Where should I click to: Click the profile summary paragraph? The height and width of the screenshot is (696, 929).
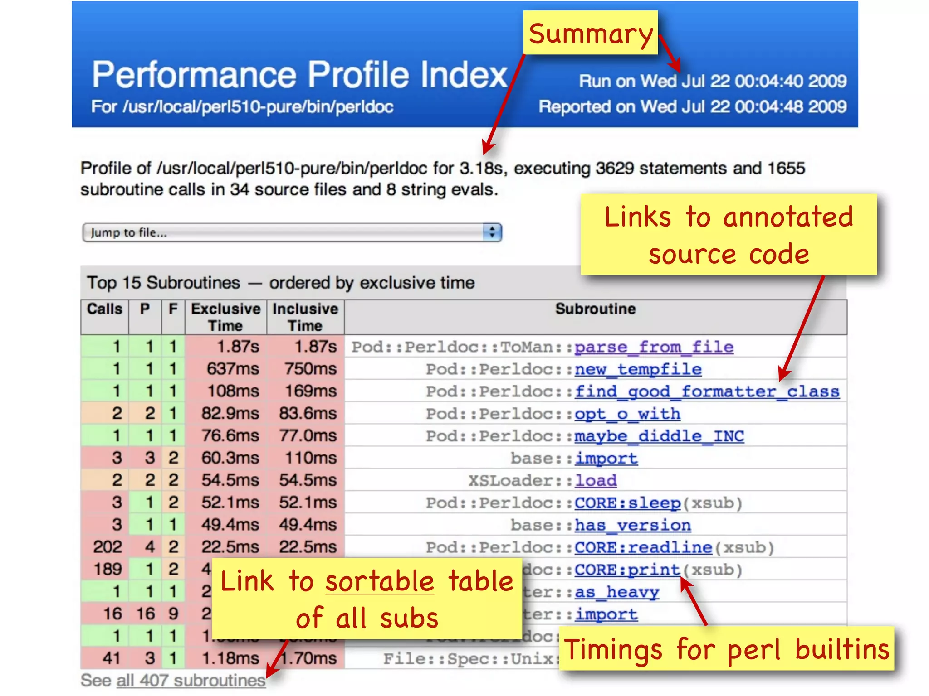point(443,179)
